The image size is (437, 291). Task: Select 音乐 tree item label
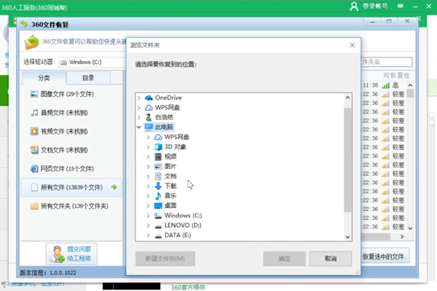pyautogui.click(x=170, y=196)
